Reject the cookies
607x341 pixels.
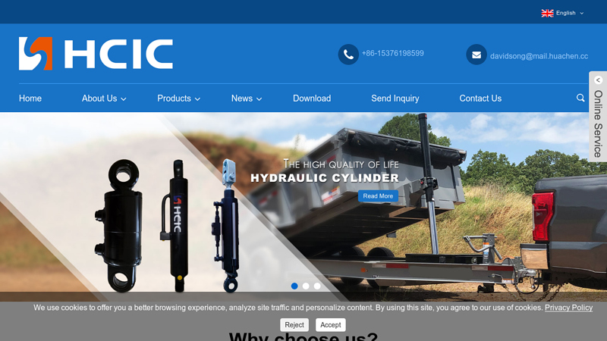(294, 325)
